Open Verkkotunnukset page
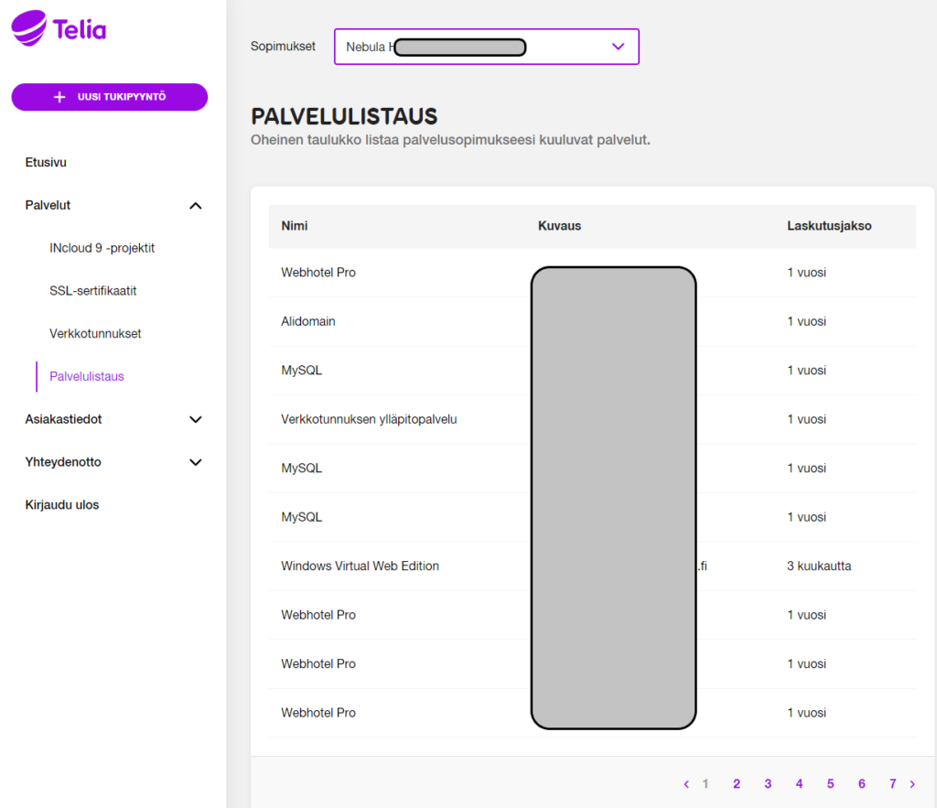The width and height of the screenshot is (937, 808). click(95, 333)
